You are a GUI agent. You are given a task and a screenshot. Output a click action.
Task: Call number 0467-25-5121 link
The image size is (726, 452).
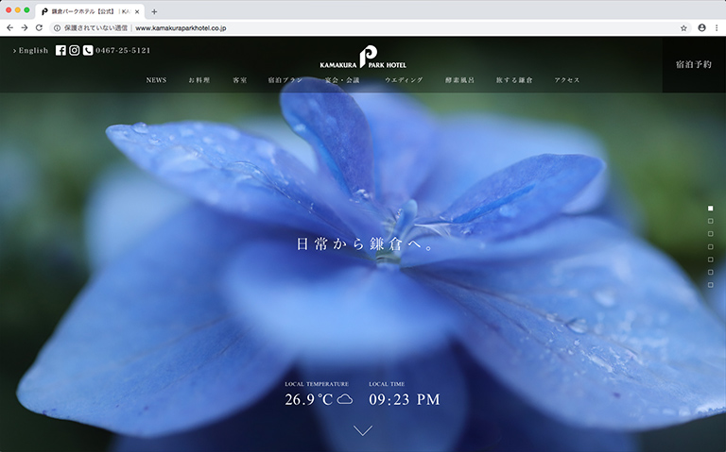(x=123, y=50)
